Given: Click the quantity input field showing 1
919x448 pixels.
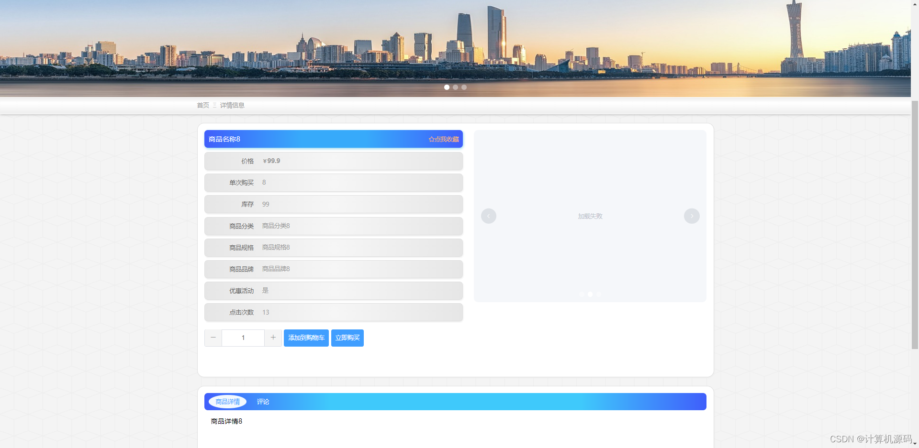Looking at the screenshot, I should [243, 338].
